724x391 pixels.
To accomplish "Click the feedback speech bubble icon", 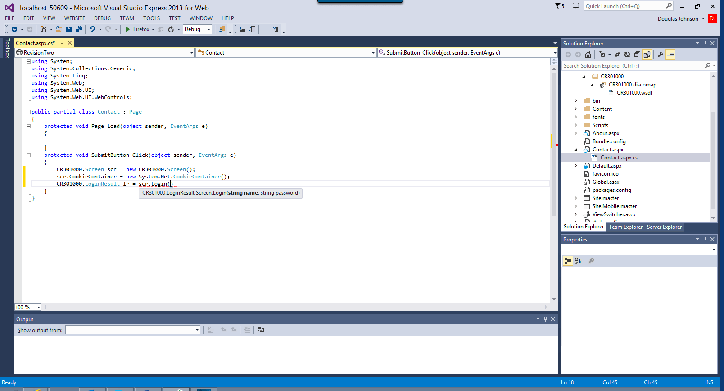I will click(x=576, y=6).
